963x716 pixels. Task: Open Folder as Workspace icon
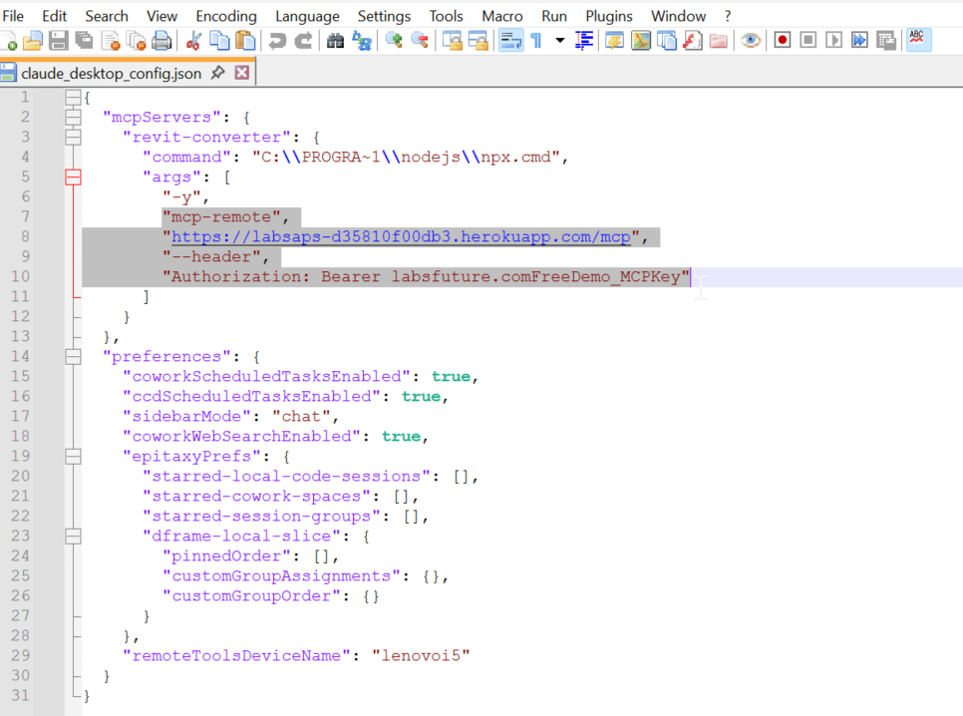718,41
